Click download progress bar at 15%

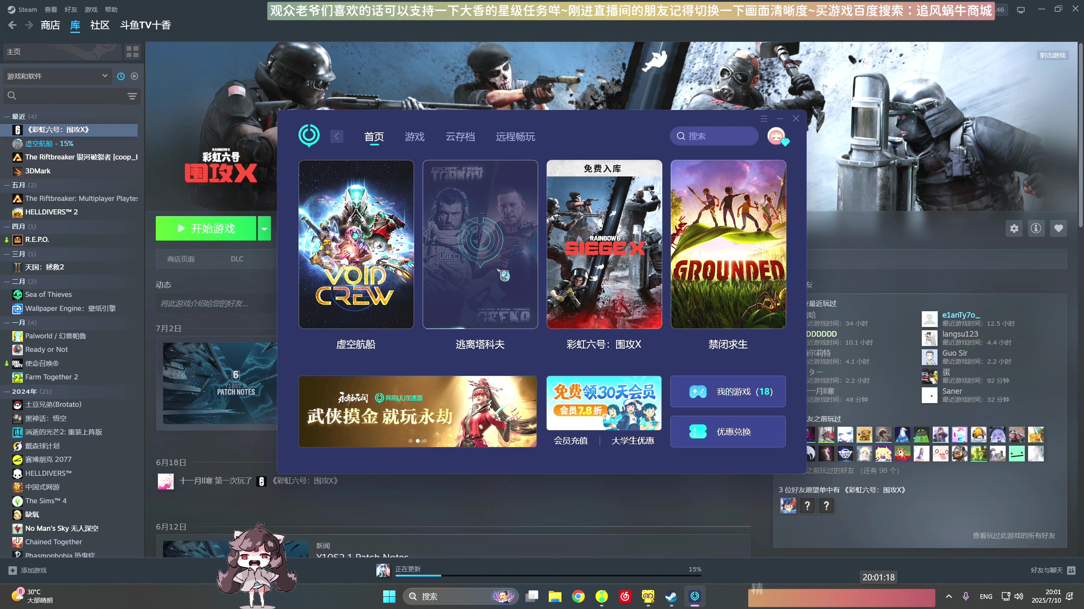coord(548,575)
